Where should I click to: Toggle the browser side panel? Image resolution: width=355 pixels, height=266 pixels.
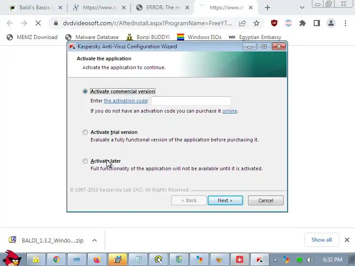tap(317, 23)
